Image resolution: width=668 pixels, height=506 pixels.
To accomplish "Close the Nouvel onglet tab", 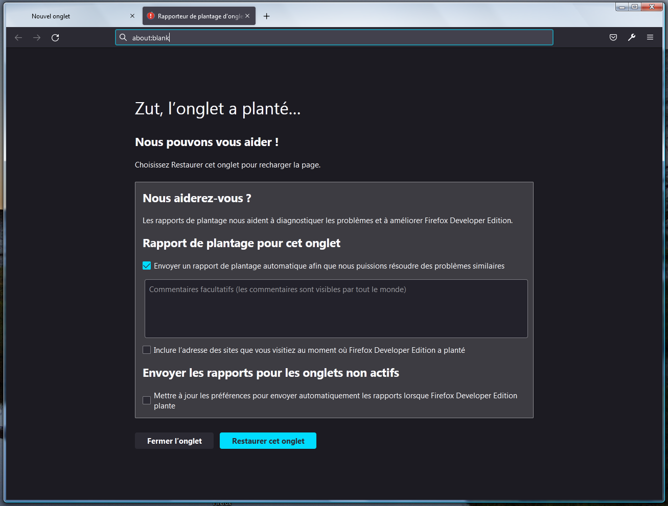I will tap(132, 16).
